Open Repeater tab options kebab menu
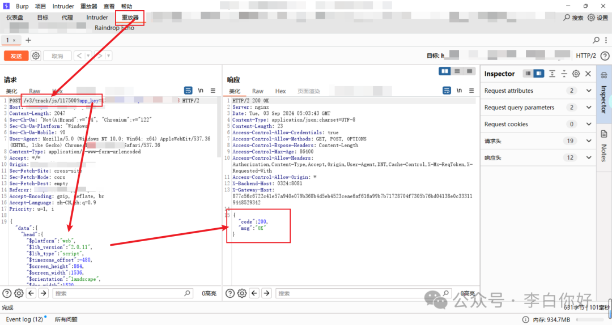Viewport: 612px width, 325px height. pyautogui.click(x=606, y=40)
